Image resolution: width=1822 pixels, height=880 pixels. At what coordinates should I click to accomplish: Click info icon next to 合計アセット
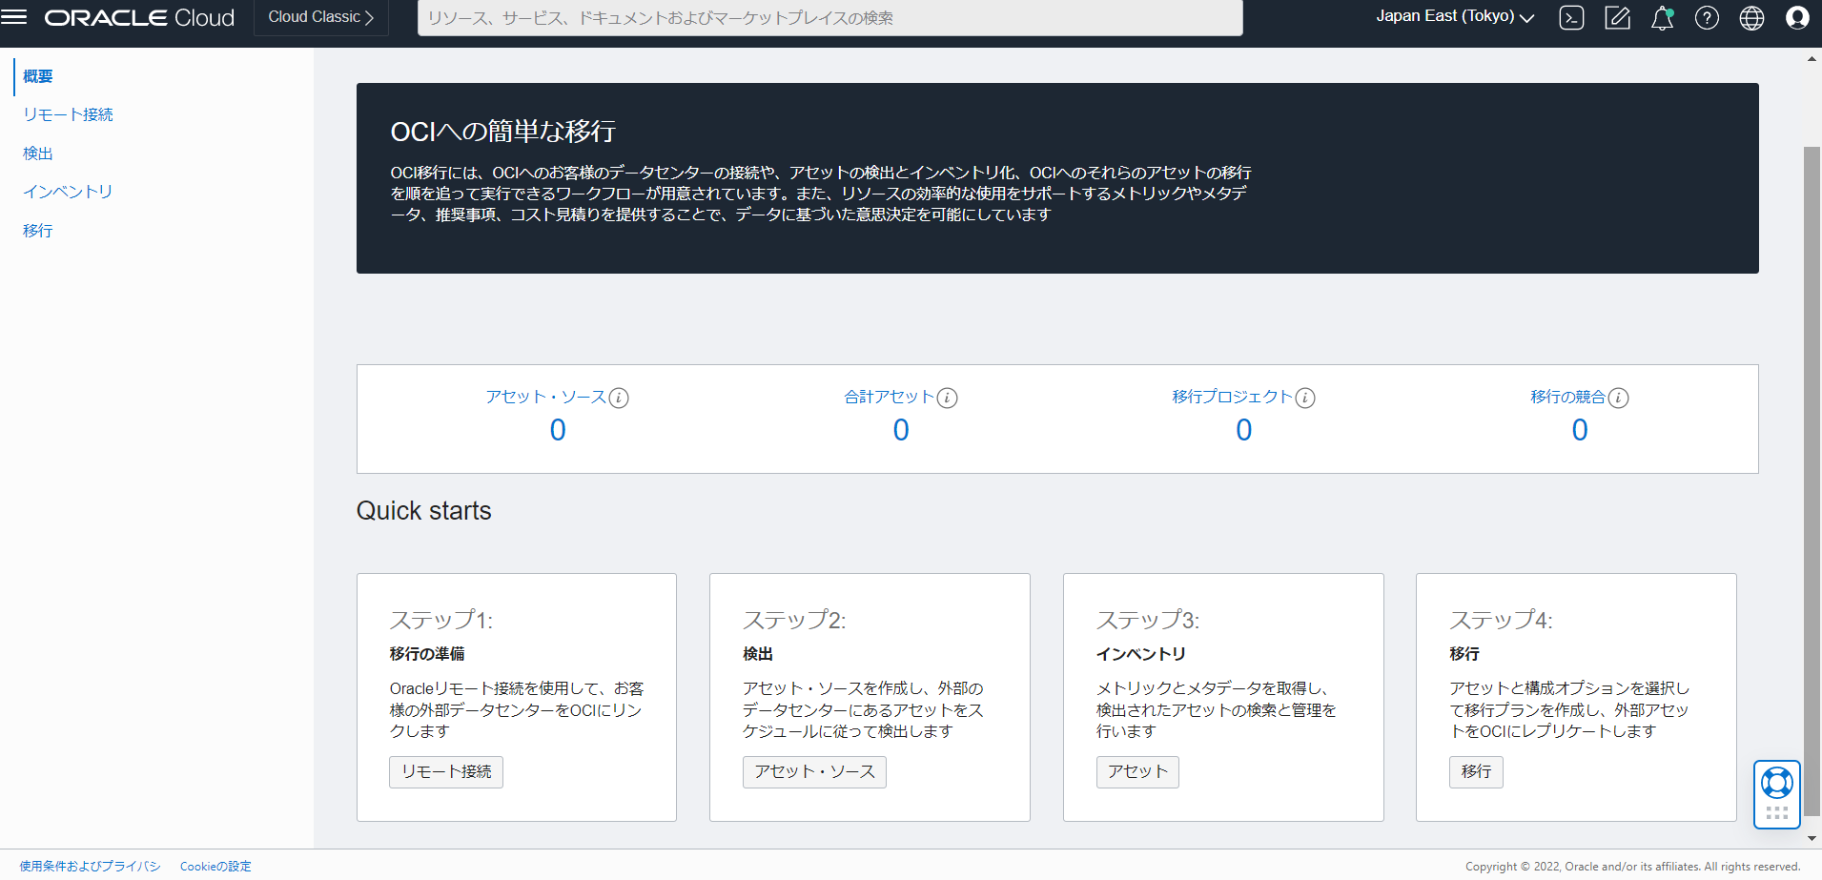(947, 398)
